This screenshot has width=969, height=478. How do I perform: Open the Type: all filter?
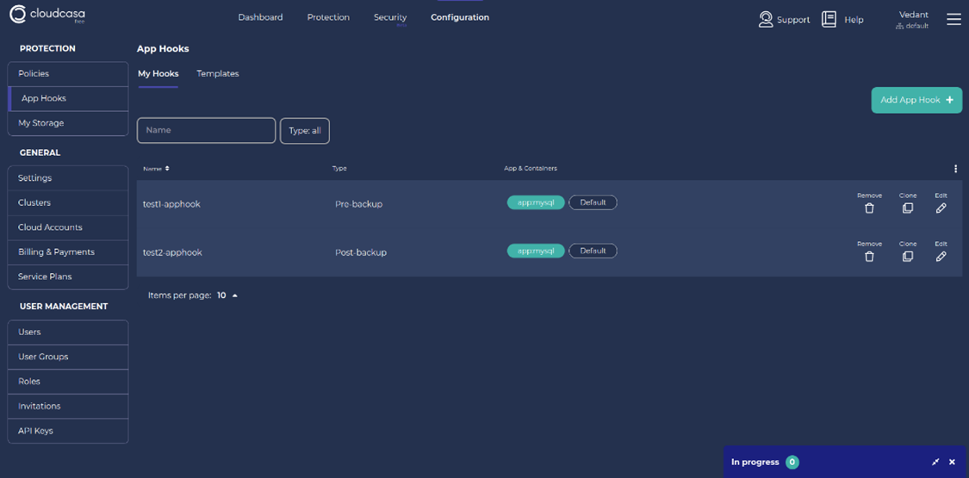305,131
